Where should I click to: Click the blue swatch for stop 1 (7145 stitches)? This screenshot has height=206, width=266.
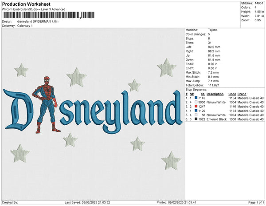pos(196,98)
